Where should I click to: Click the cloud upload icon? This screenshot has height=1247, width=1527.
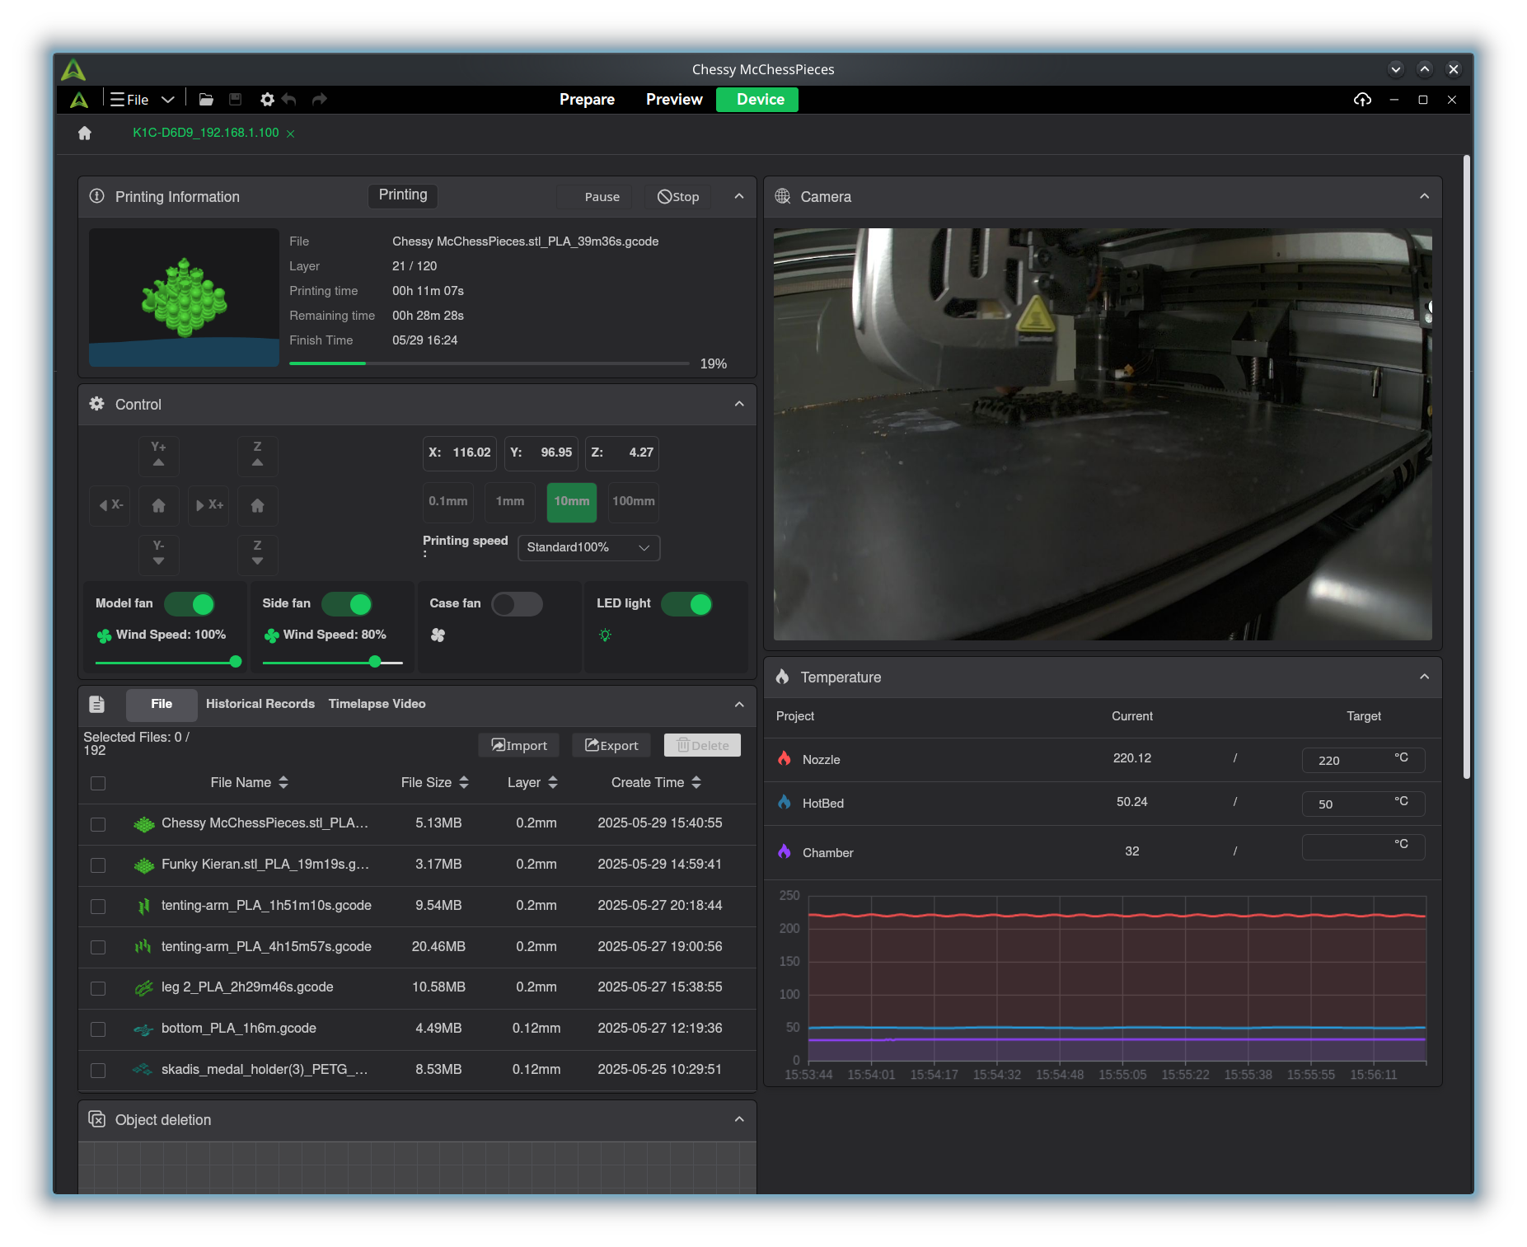(x=1362, y=100)
